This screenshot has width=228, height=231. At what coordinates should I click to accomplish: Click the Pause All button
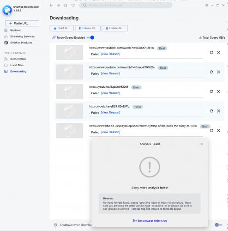[88, 28]
